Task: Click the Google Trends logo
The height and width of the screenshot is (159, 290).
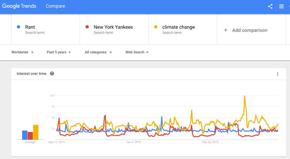Action: tap(19, 6)
